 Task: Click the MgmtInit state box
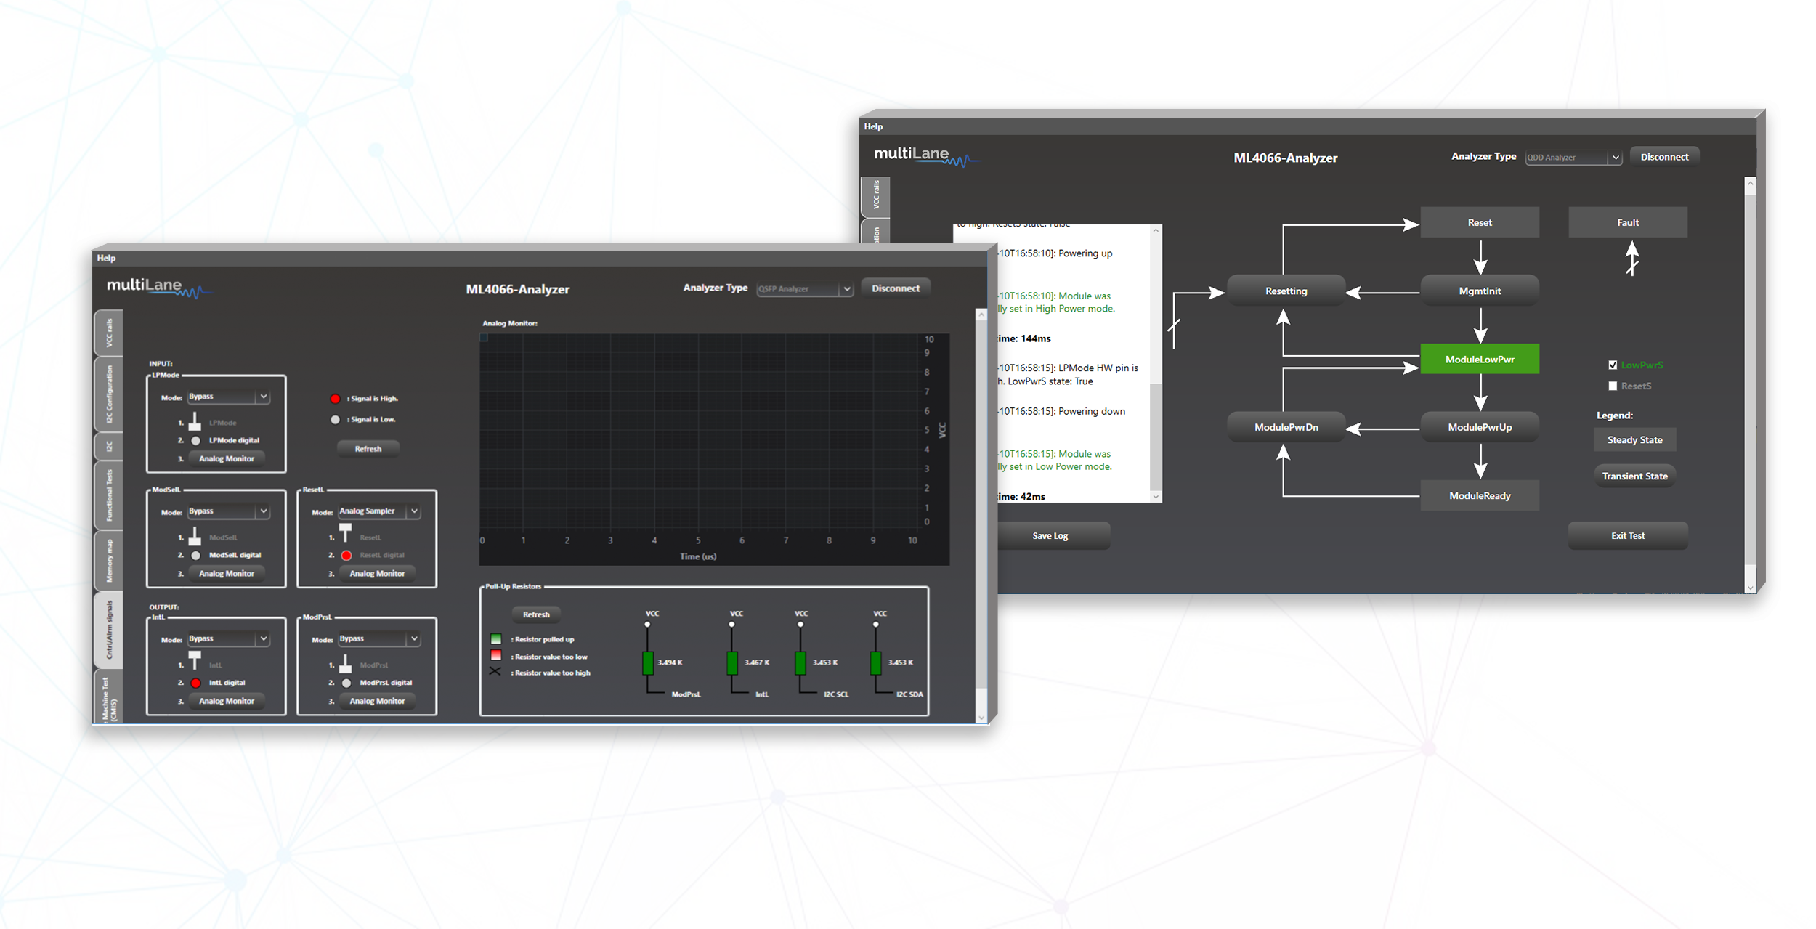[1480, 291]
